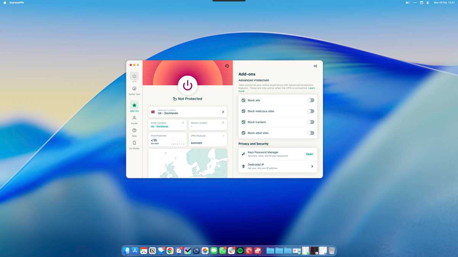The height and width of the screenshot is (257, 458).
Task: Click the Block adult sites icon
Action: 244,133
